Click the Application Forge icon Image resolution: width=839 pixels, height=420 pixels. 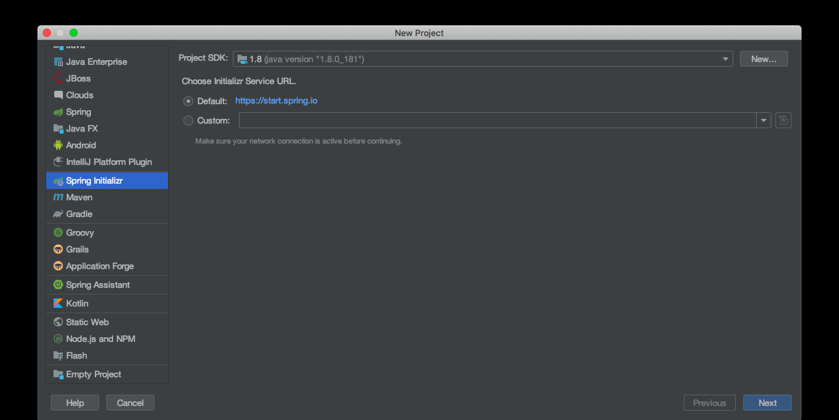(x=58, y=266)
